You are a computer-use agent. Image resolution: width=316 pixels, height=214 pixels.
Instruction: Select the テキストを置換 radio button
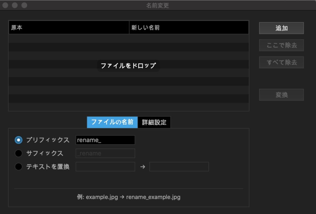pos(19,167)
